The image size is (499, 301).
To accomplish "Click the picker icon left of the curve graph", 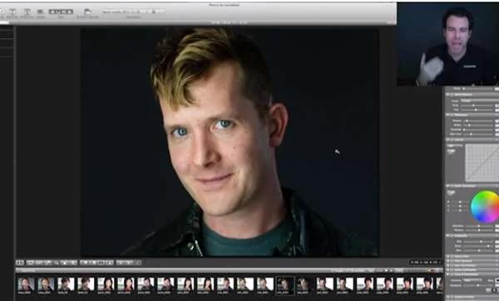I will [451, 152].
